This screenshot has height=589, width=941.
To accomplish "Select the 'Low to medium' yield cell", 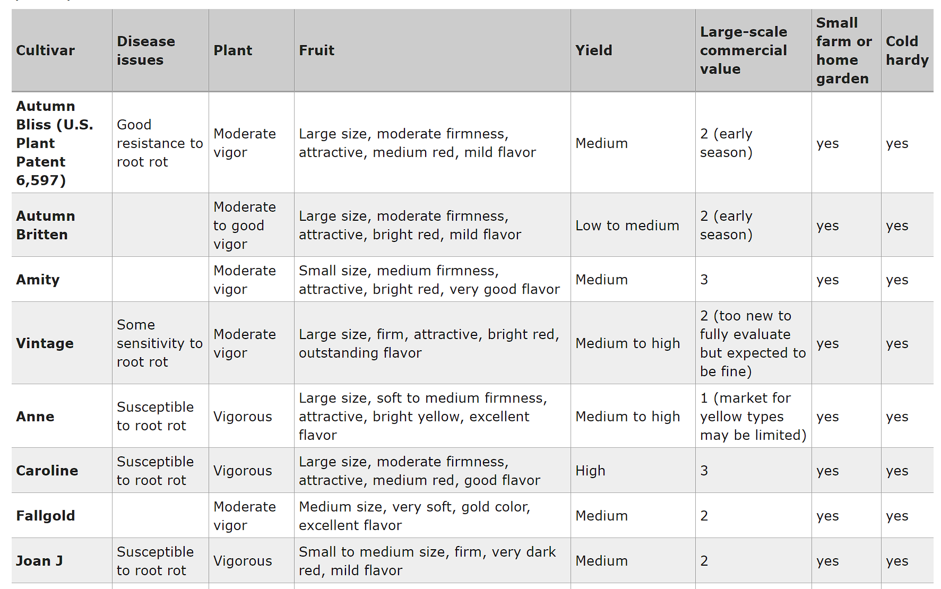I will coord(627,226).
